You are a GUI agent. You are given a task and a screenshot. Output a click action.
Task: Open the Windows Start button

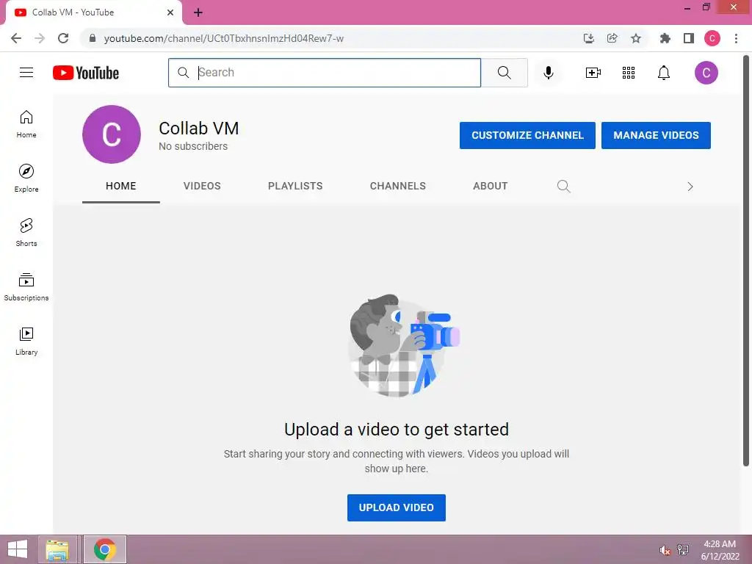(18, 549)
